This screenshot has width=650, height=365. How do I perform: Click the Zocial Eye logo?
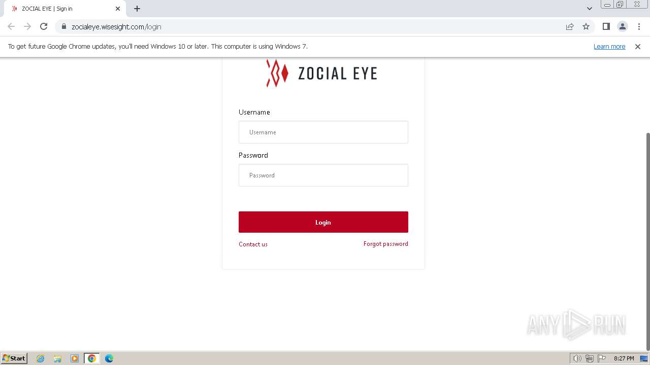coord(322,74)
